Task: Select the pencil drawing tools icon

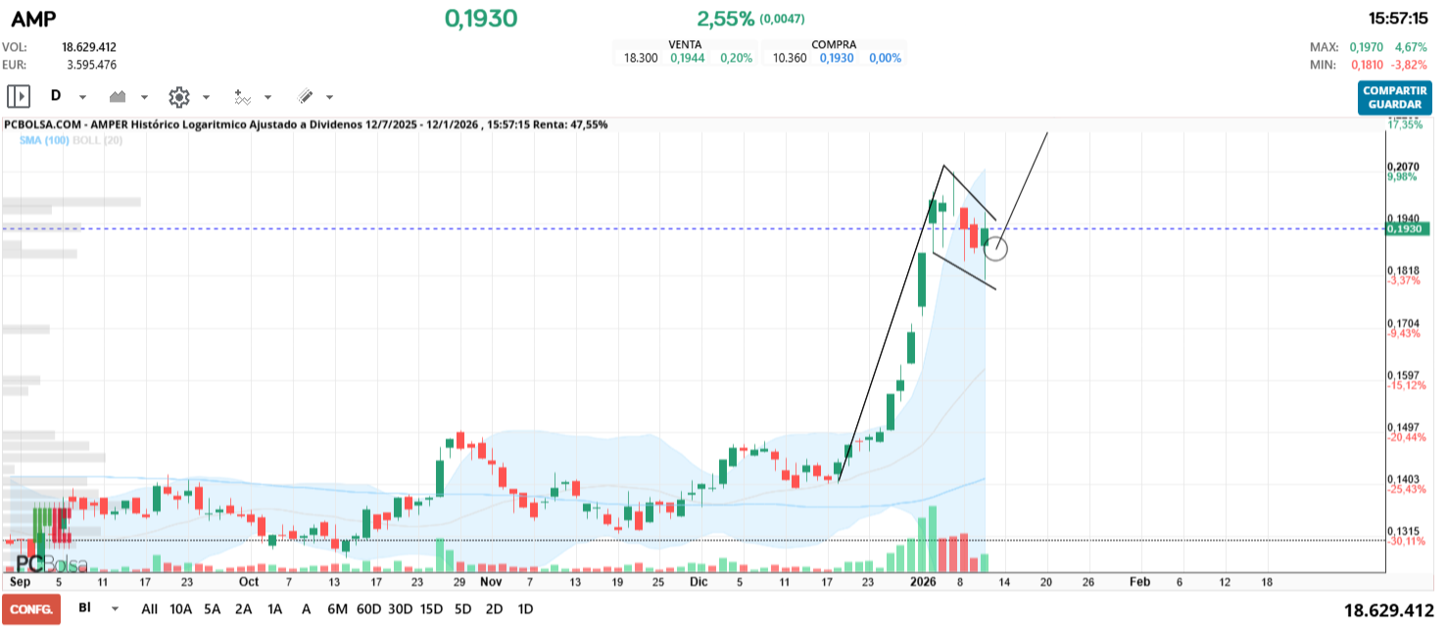Action: (306, 96)
